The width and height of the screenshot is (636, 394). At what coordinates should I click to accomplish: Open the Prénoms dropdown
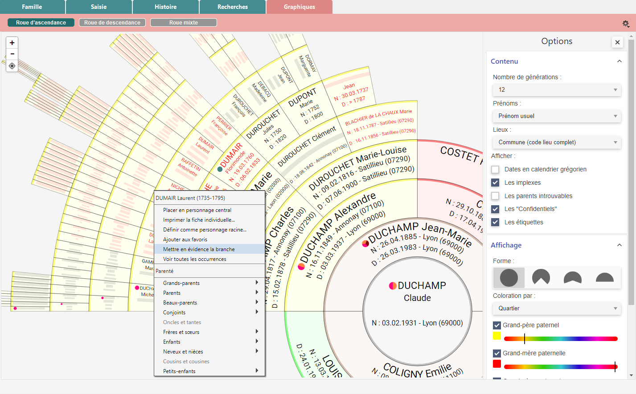557,116
